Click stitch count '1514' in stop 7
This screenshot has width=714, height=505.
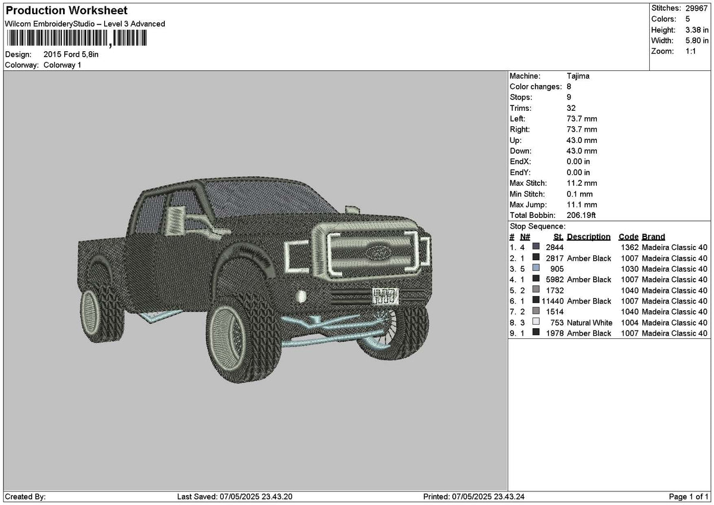point(555,311)
